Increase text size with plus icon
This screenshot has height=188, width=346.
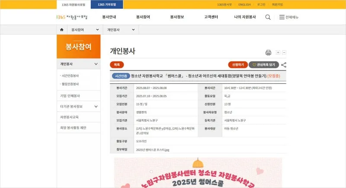[x=278, y=53]
